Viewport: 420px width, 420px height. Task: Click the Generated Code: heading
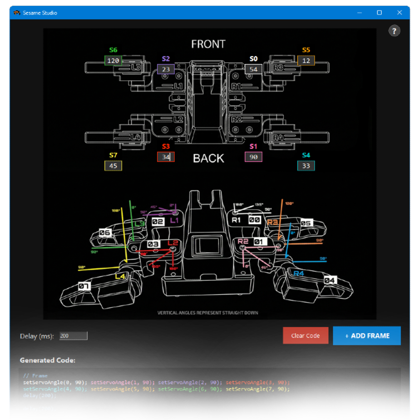pos(47,360)
